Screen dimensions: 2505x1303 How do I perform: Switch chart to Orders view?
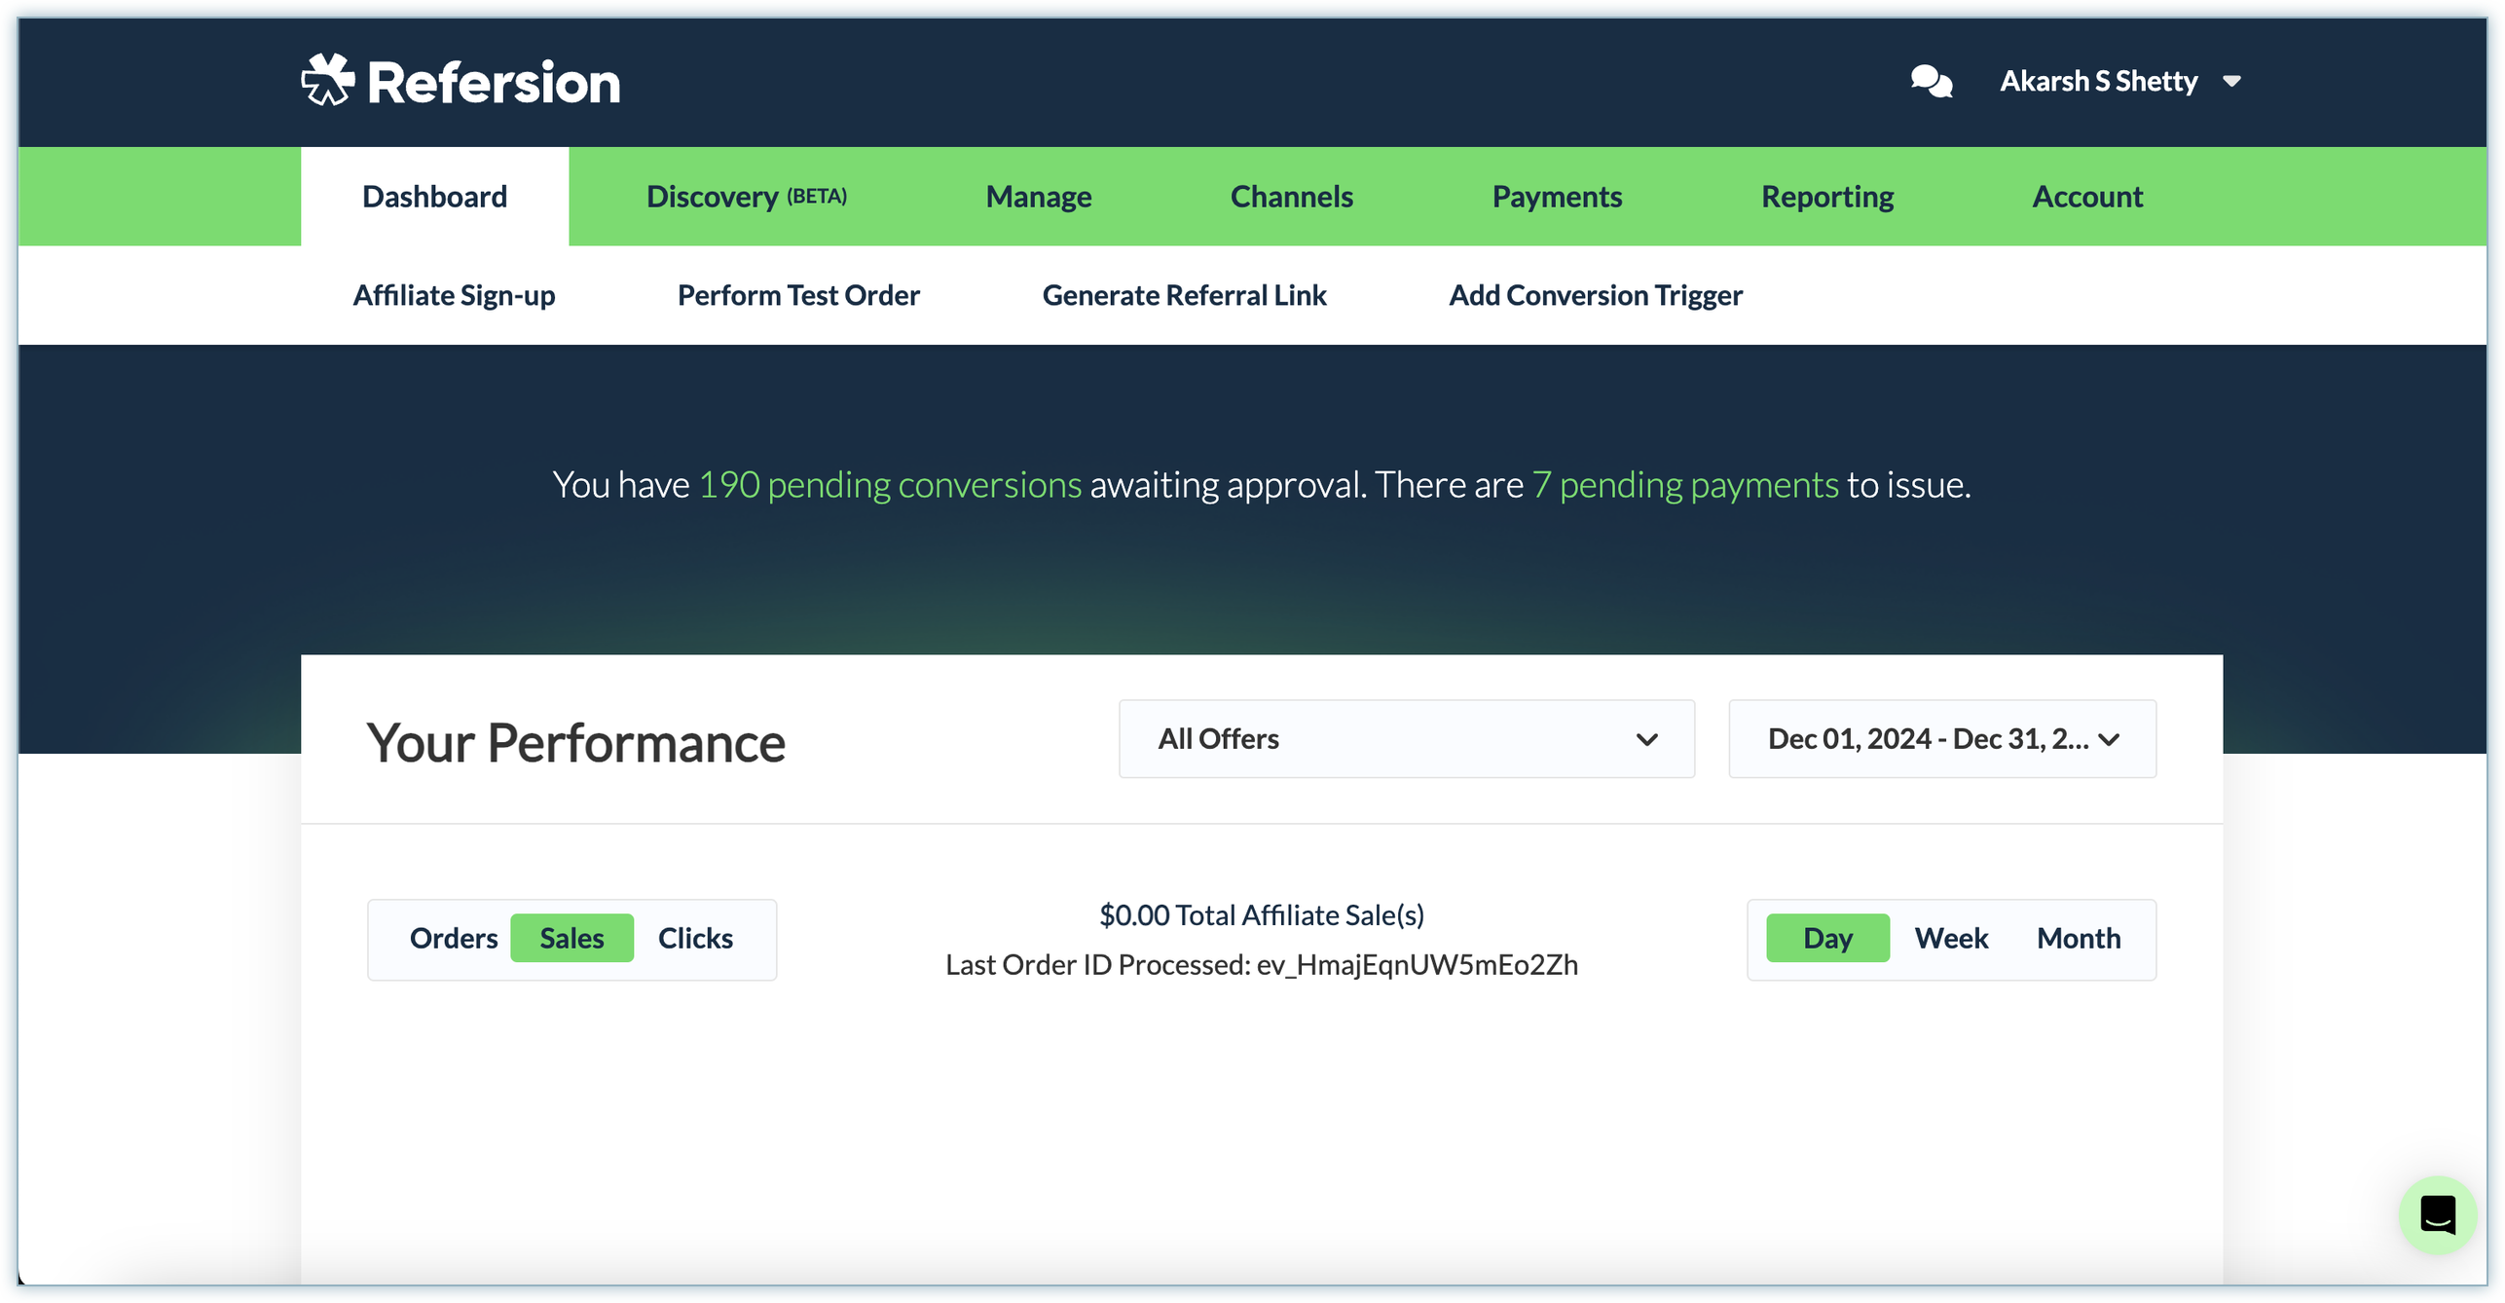(453, 938)
